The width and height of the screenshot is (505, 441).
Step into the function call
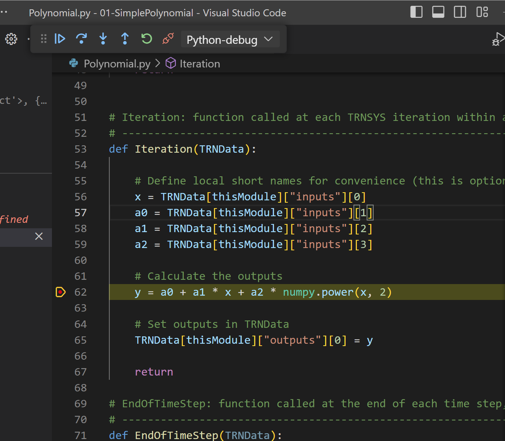103,39
